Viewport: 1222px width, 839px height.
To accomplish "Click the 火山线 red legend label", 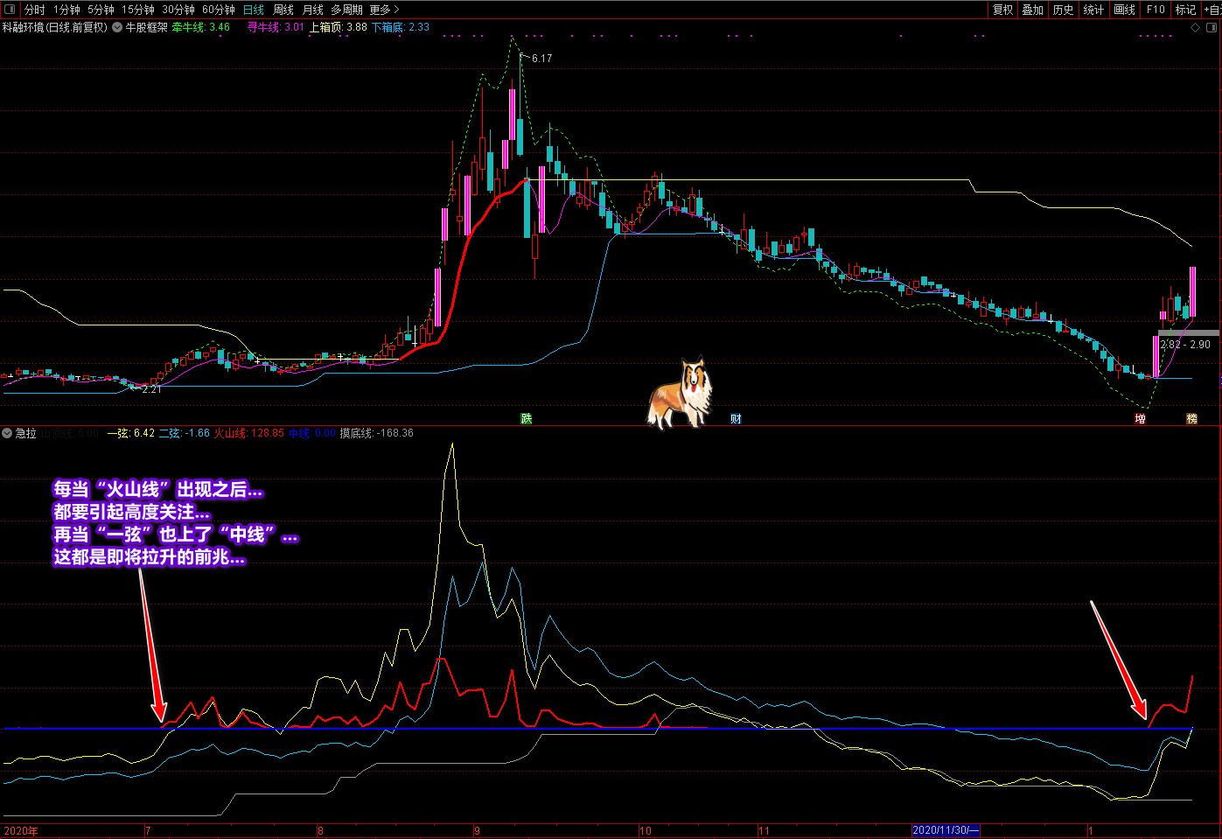I will point(231,433).
